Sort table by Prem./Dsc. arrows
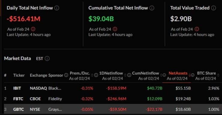 (92, 75)
